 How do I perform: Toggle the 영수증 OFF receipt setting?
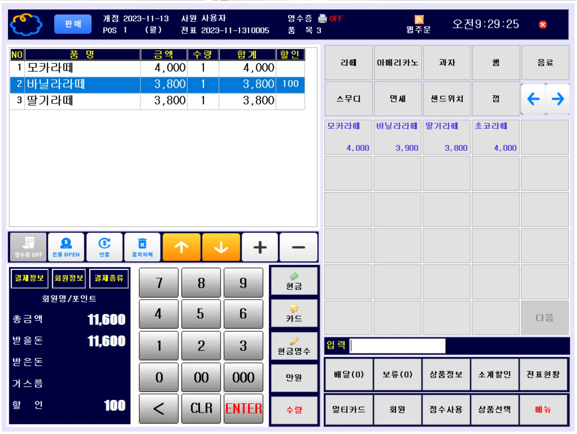point(27,247)
